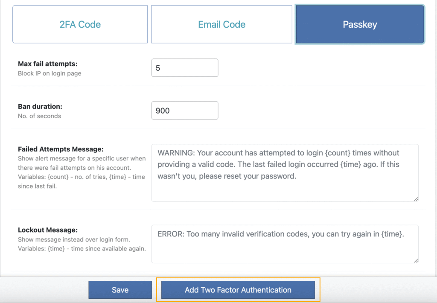Switch to the 2FA Code tab
Screen dimensions: 437x303
point(80,24)
